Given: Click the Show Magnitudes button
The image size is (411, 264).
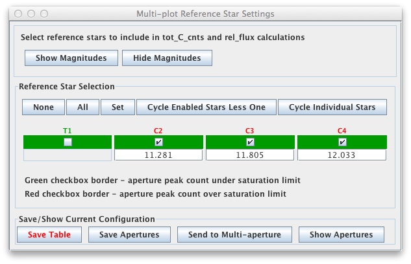Looking at the screenshot, I should tap(71, 58).
